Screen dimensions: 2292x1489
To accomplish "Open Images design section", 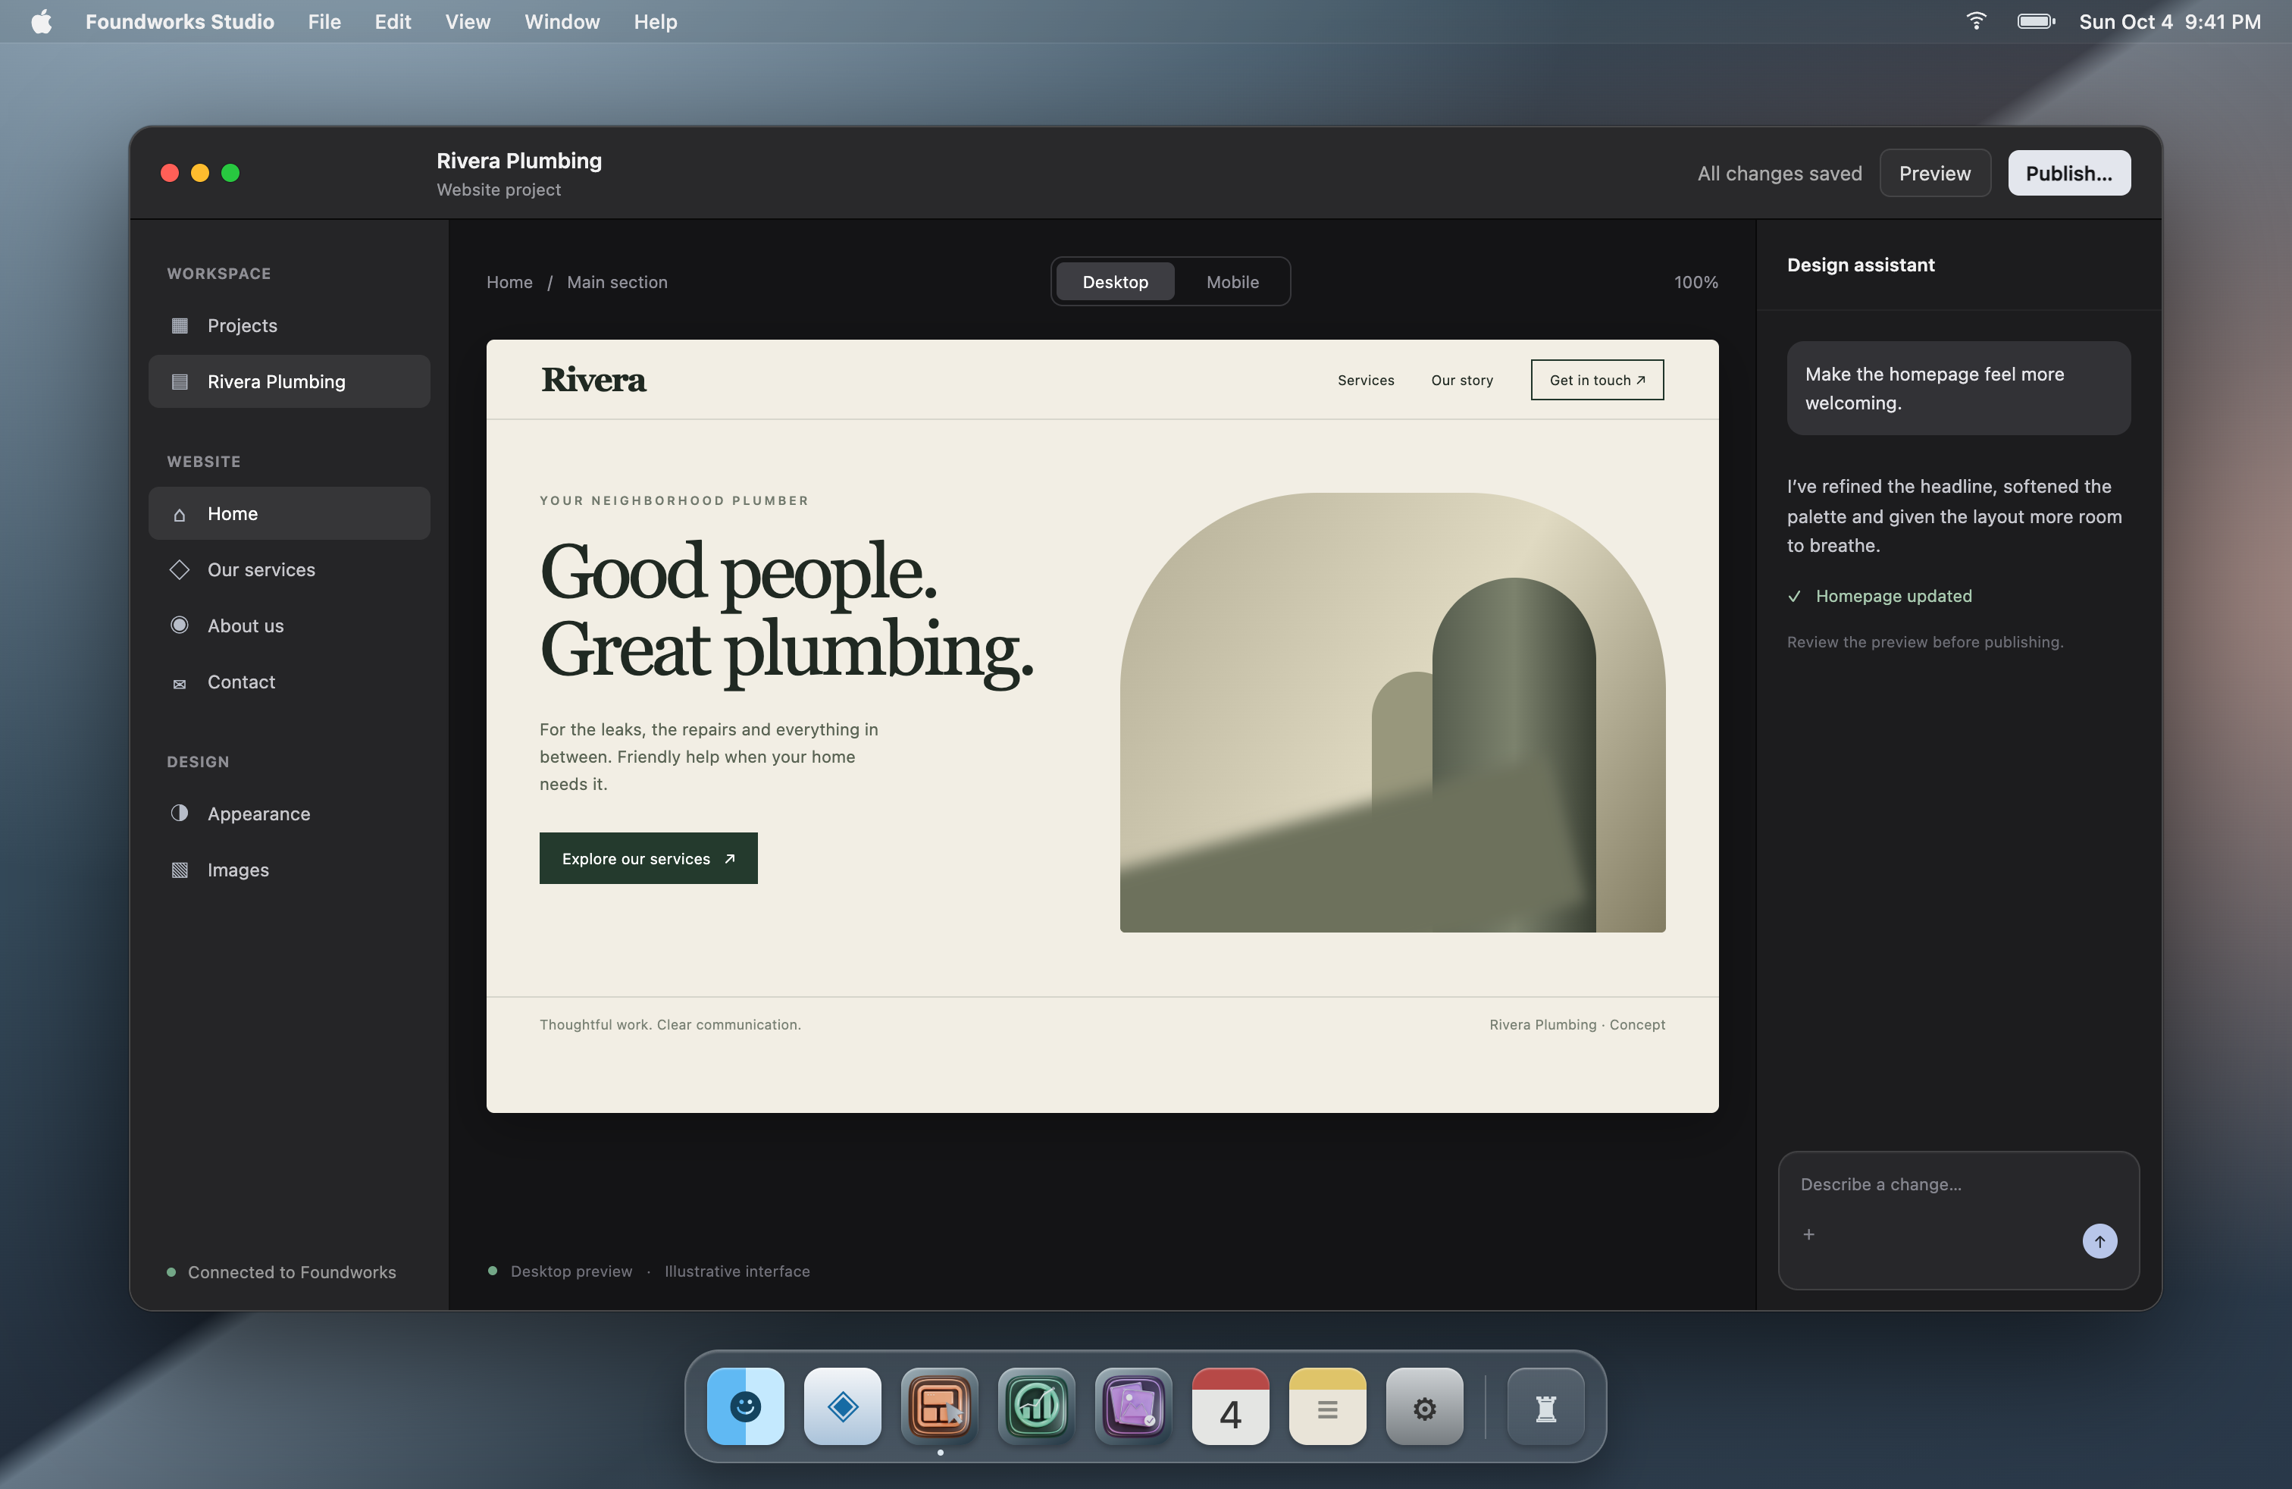I will coord(289,870).
